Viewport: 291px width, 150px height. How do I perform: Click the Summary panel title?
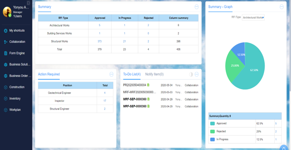[x=45, y=7]
